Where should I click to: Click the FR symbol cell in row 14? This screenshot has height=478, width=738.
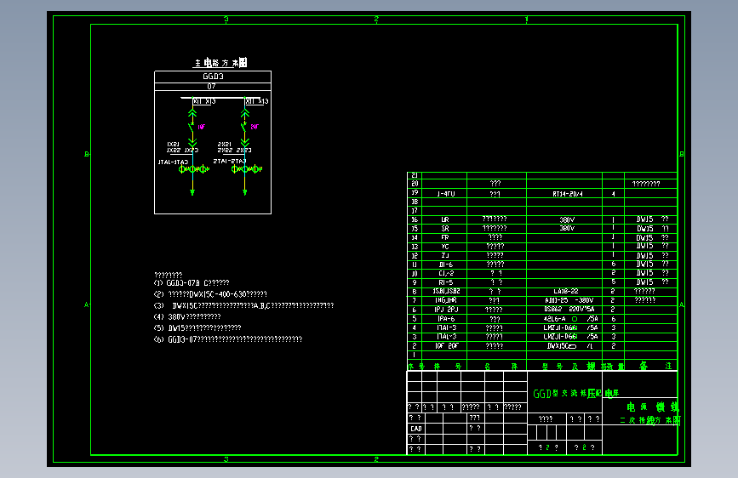tap(445, 237)
